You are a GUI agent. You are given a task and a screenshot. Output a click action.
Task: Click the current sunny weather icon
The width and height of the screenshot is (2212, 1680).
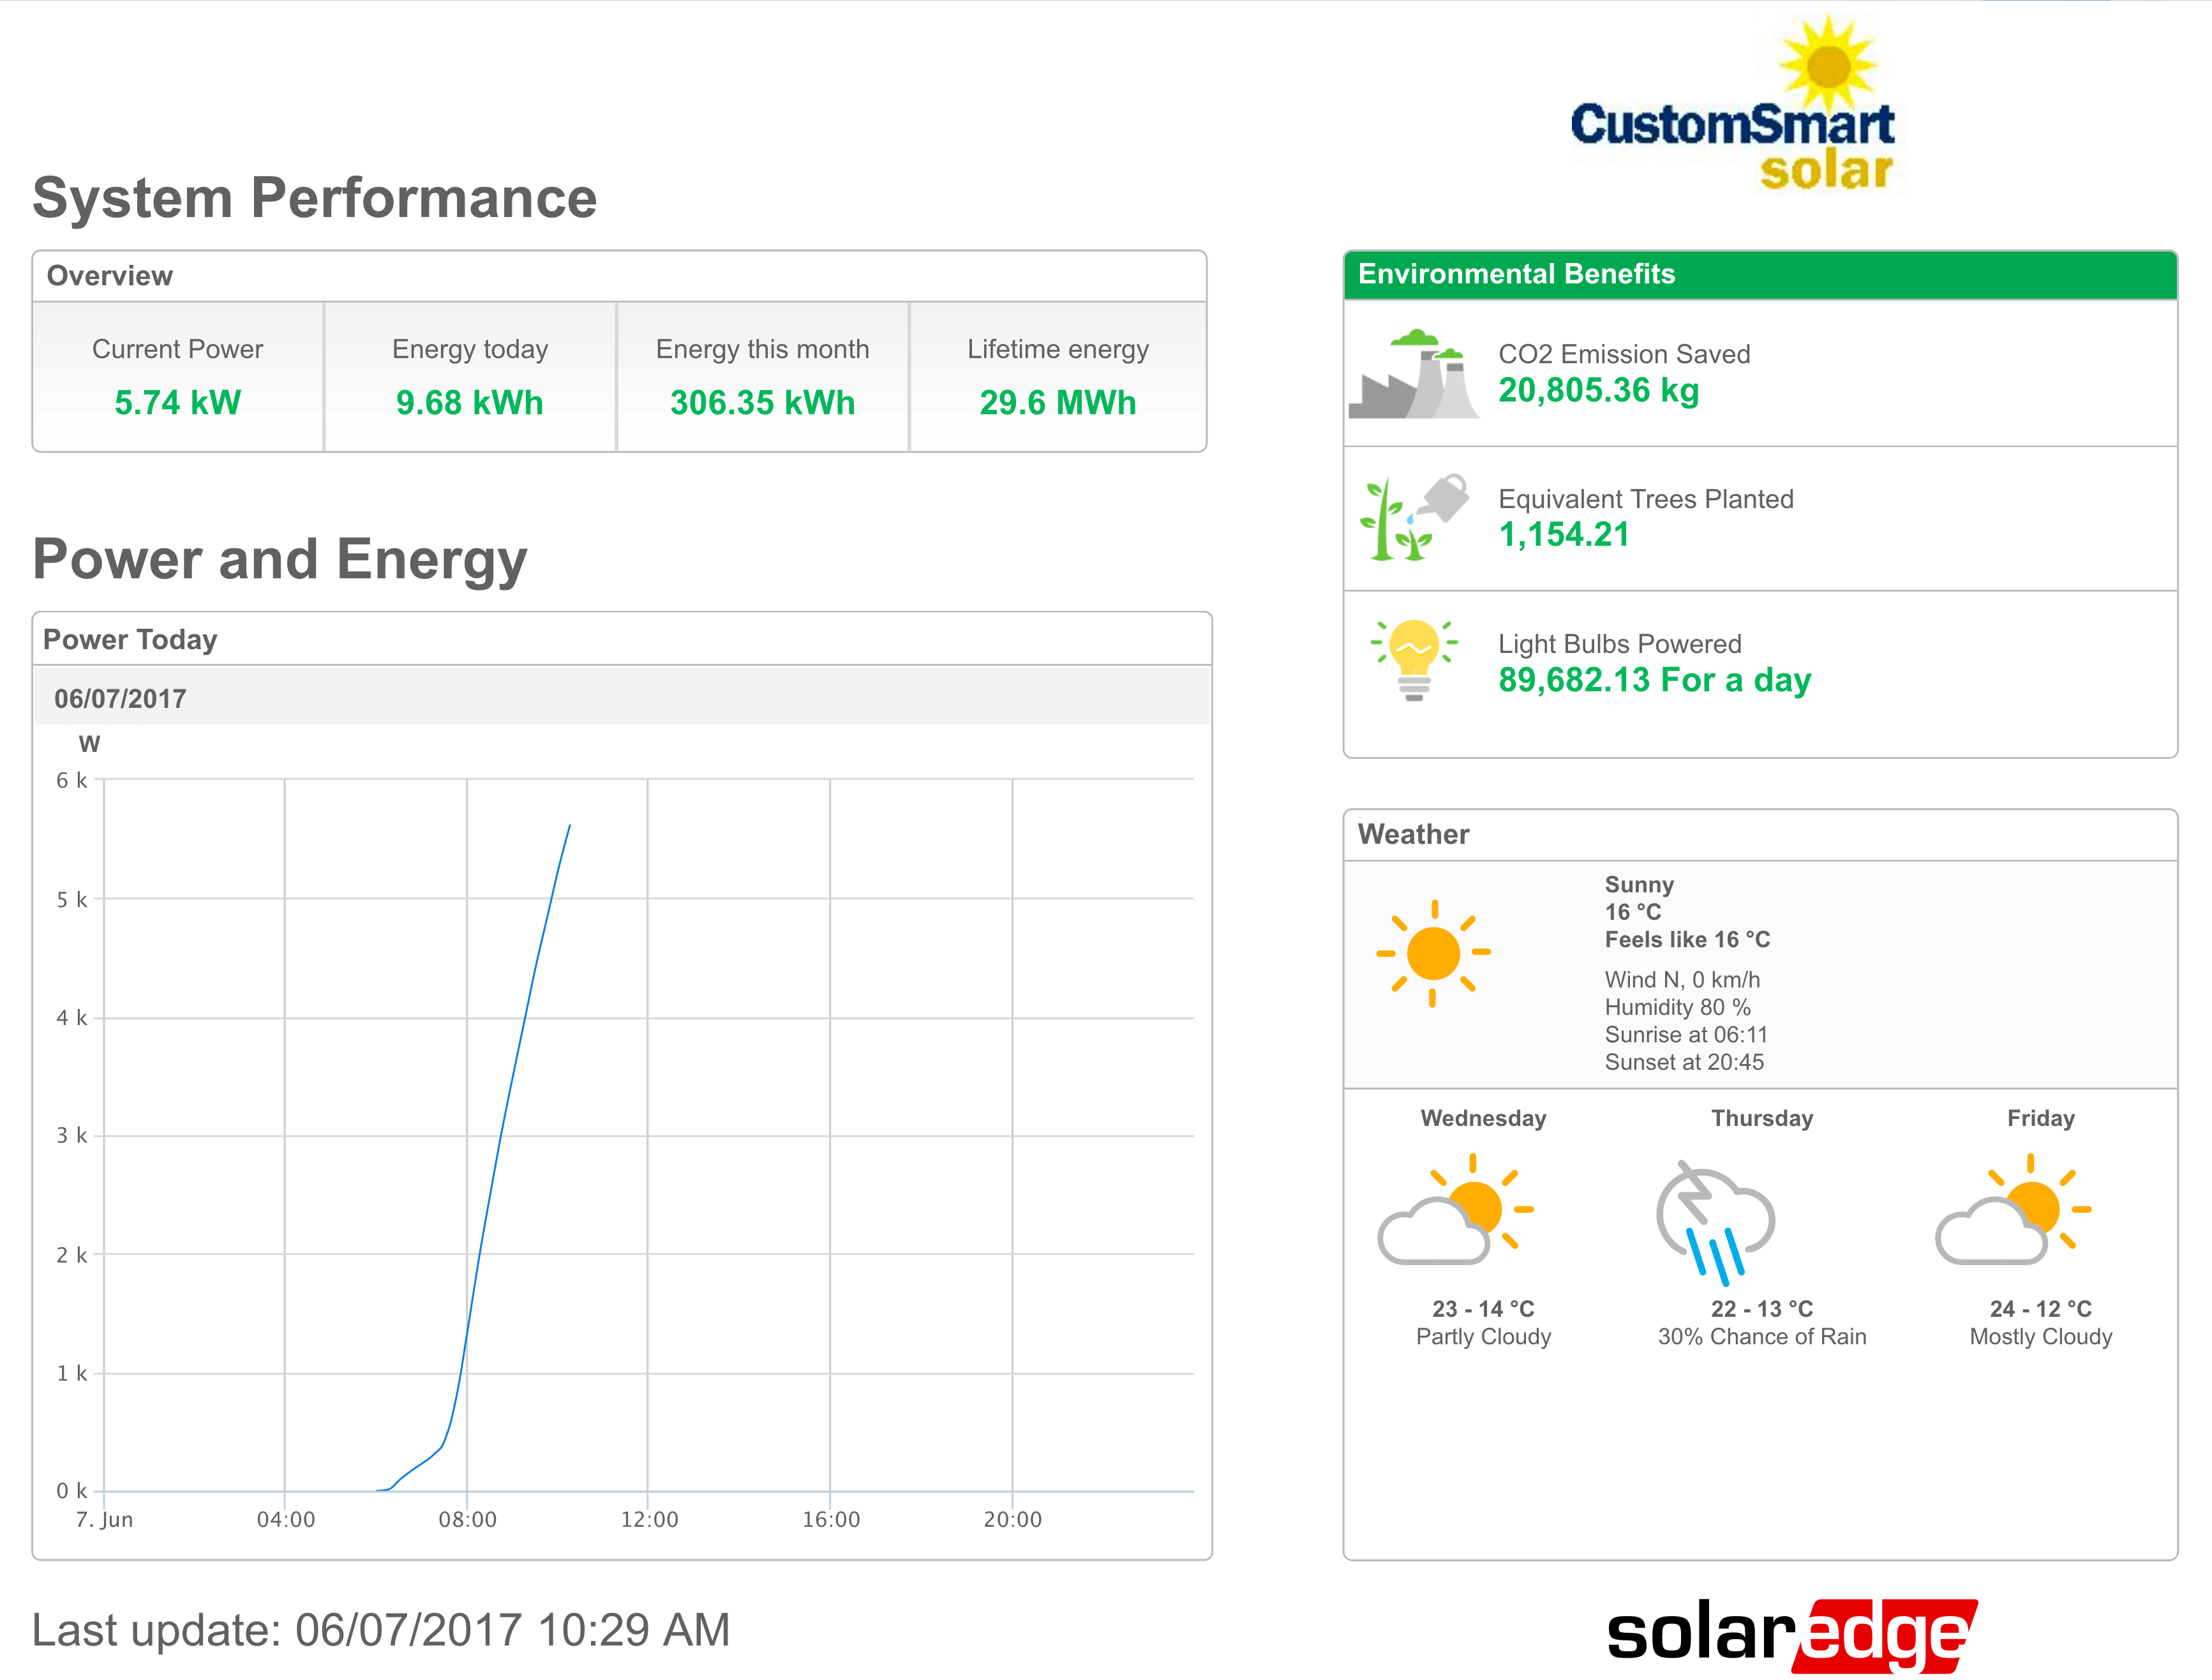(1433, 953)
